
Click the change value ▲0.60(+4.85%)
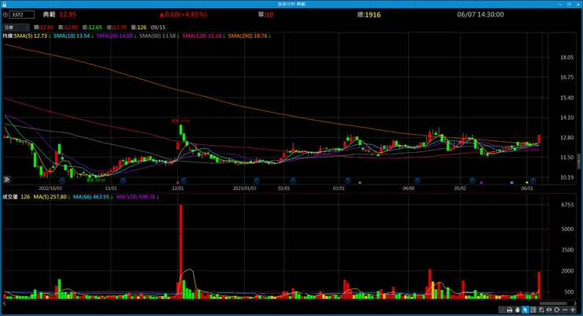point(184,14)
